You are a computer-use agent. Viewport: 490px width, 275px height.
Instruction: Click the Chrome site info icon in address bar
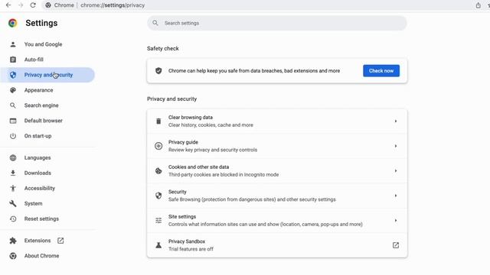coord(48,5)
